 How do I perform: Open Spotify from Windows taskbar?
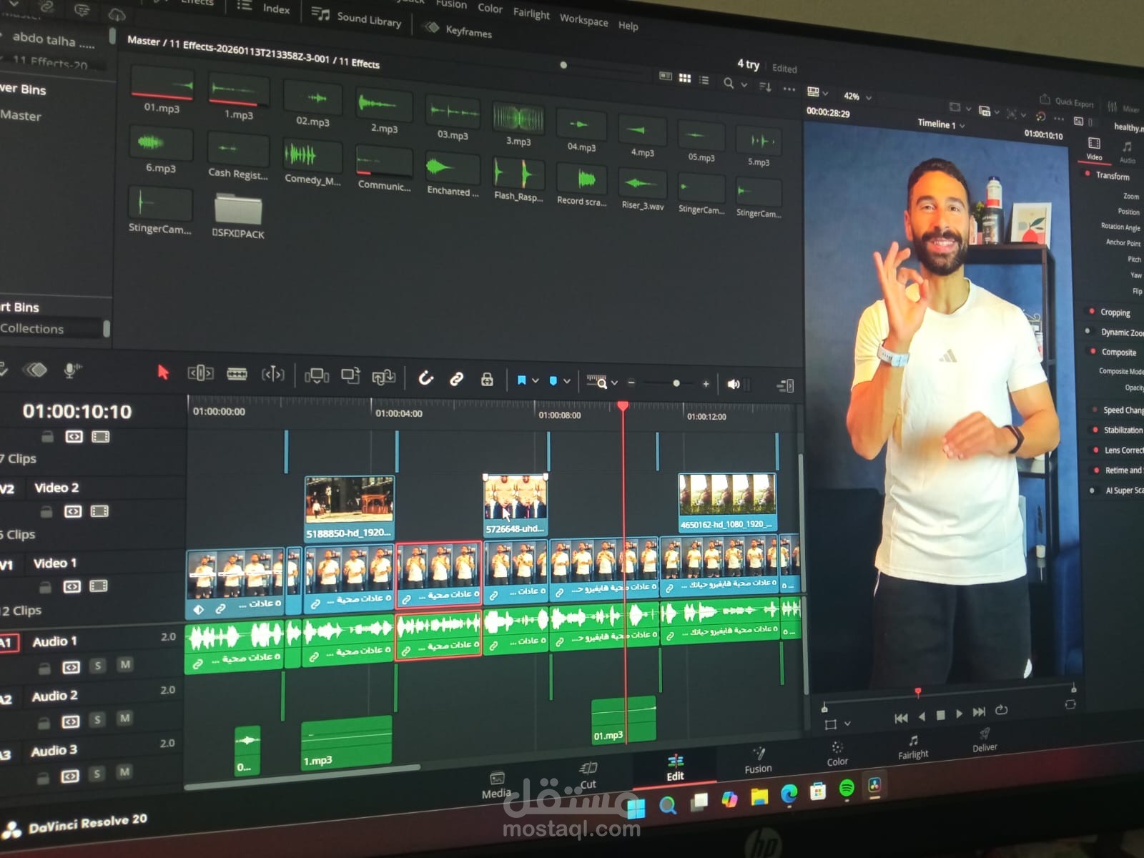[847, 789]
